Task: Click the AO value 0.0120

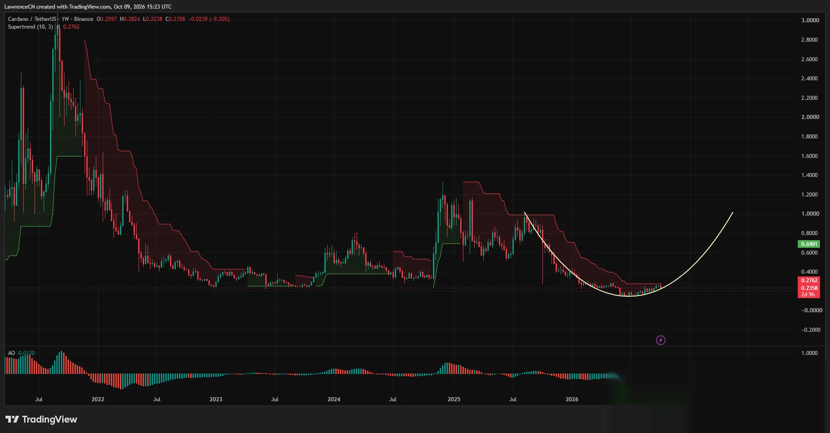Action: pos(26,353)
